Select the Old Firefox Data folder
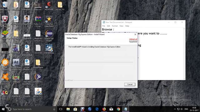Viewport: 200px width, 112px height. click(16, 36)
